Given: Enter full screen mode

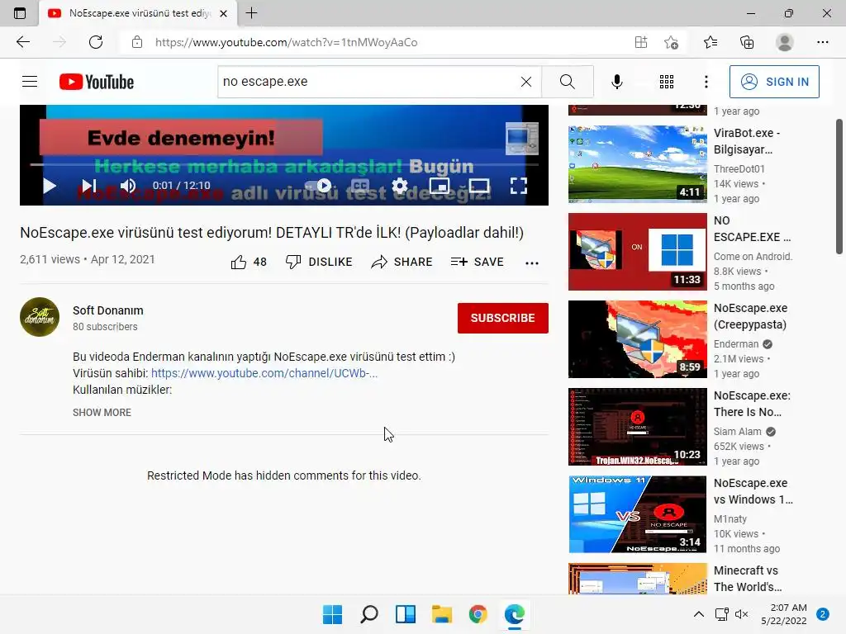Looking at the screenshot, I should [518, 186].
